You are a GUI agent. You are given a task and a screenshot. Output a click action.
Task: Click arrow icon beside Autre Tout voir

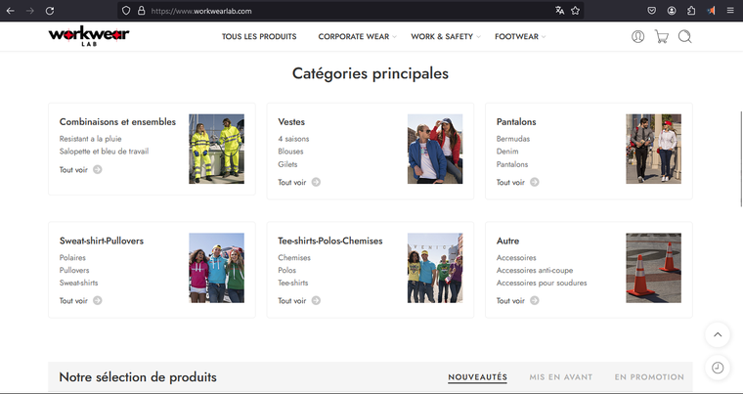tap(535, 300)
